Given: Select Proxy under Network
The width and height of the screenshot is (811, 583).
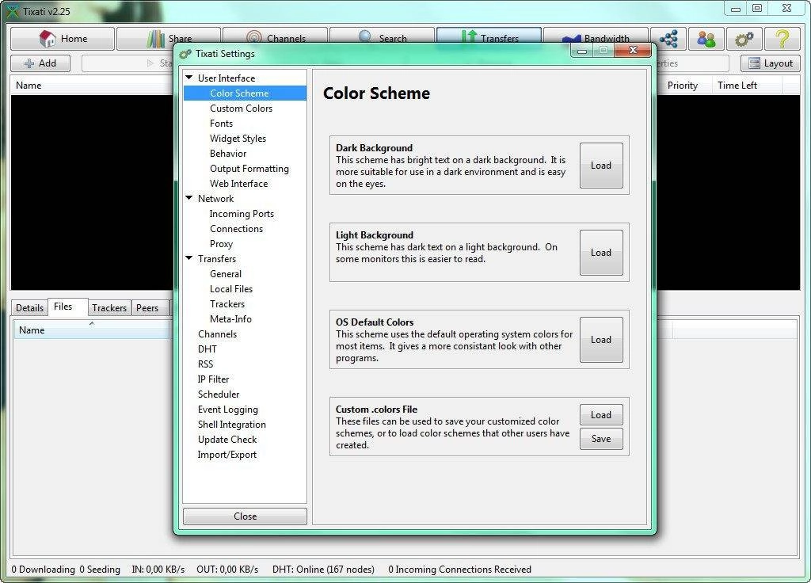Looking at the screenshot, I should click(222, 244).
